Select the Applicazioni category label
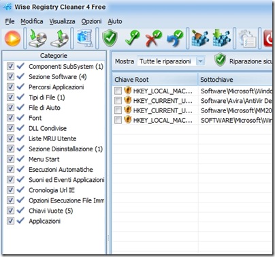The height and width of the screenshot is (257, 275). click(x=45, y=221)
